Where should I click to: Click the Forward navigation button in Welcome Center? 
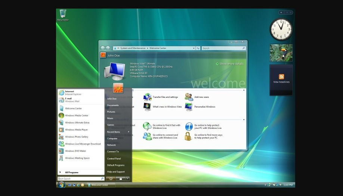click(108, 48)
